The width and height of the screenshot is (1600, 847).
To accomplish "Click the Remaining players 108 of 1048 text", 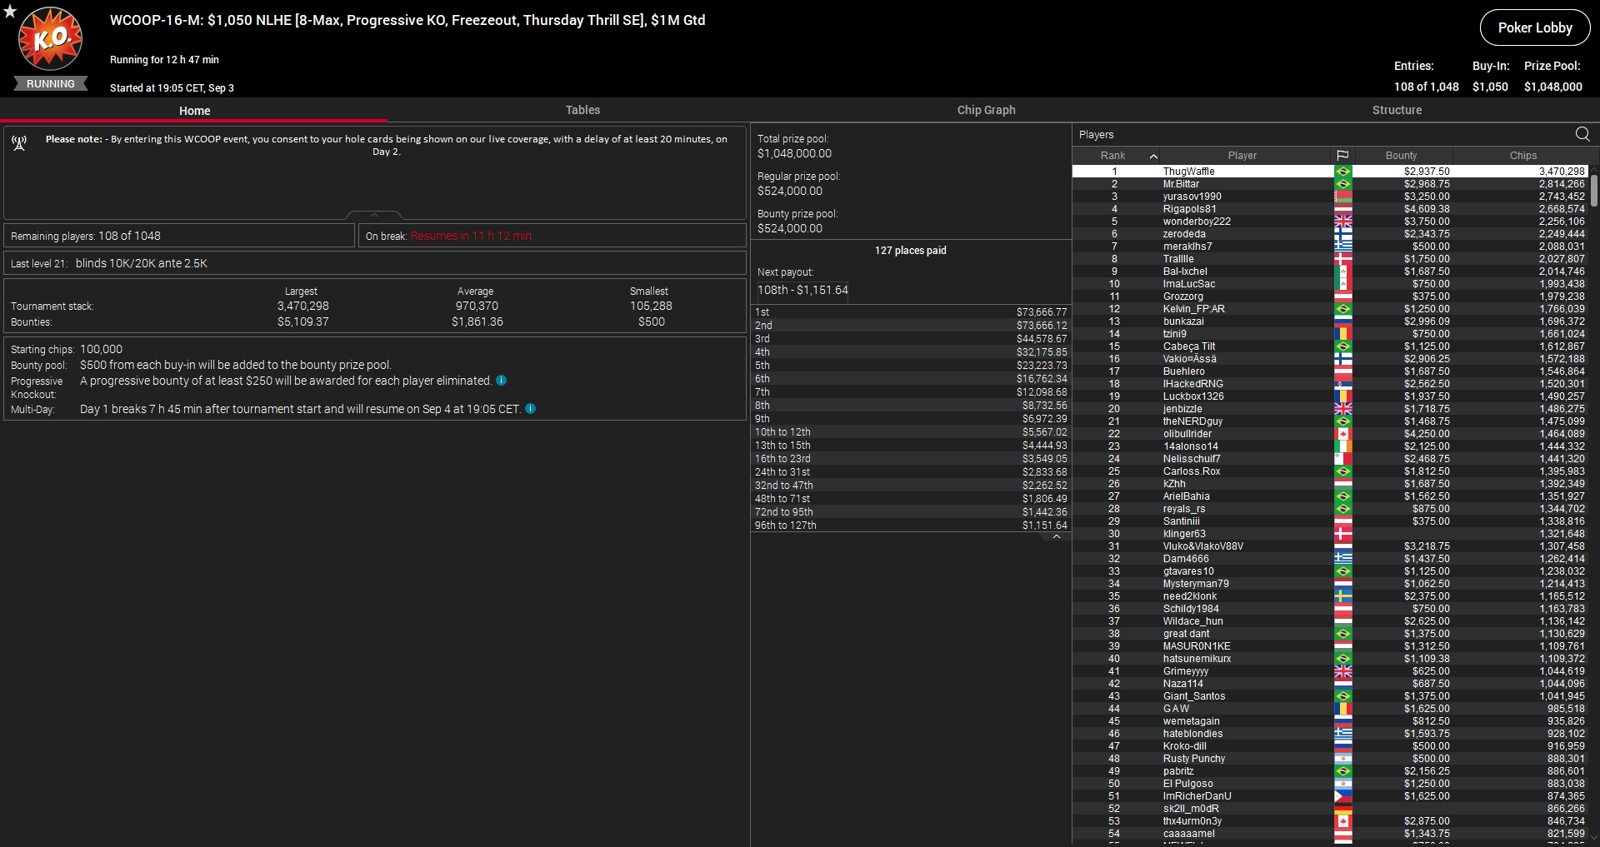I will [86, 236].
